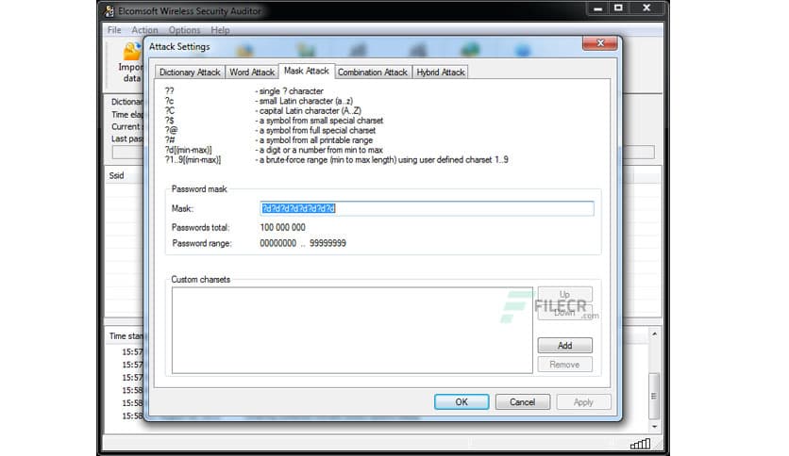The height and width of the screenshot is (456, 789).
Task: Click the 'Custom charsets' group label
Action: coord(201,279)
